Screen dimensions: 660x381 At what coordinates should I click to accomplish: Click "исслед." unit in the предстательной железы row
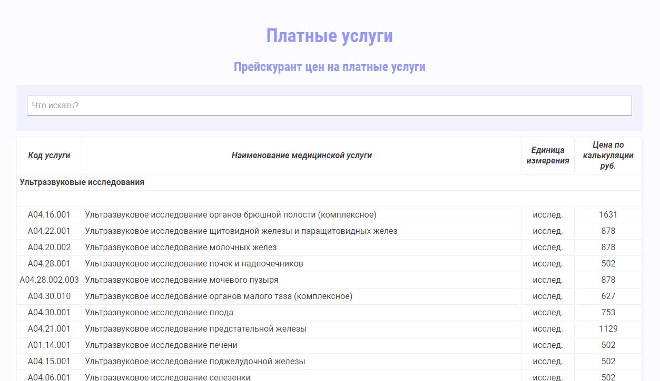548,329
